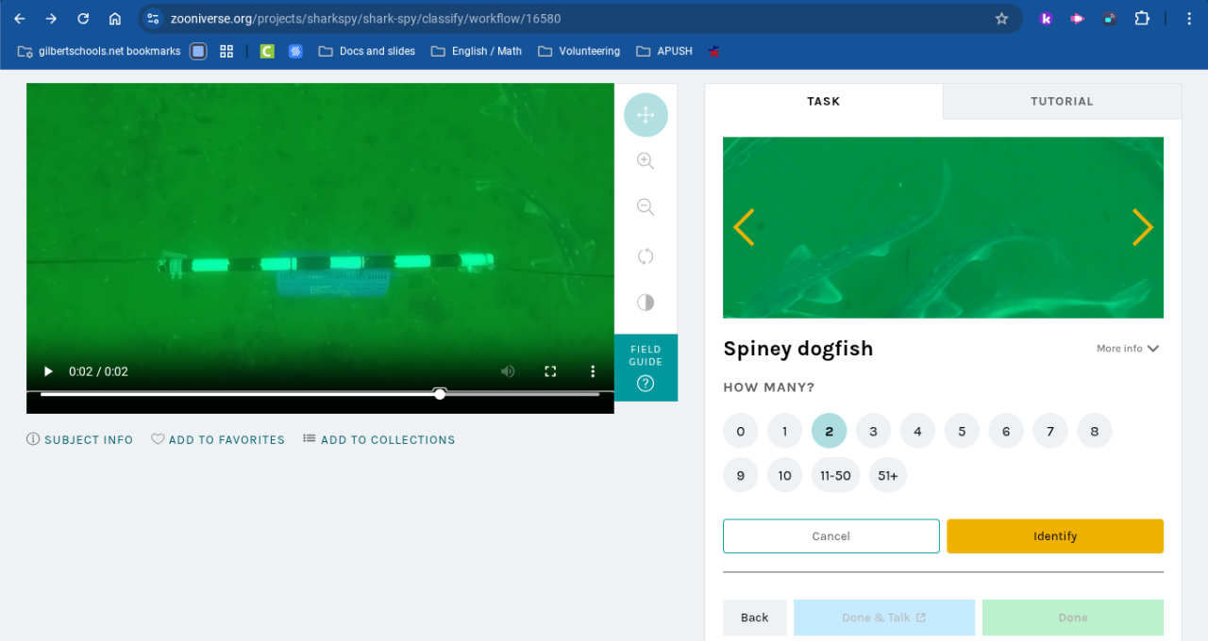Zoom in on the video subject
Screen dimensions: 1208x641
tap(646, 161)
